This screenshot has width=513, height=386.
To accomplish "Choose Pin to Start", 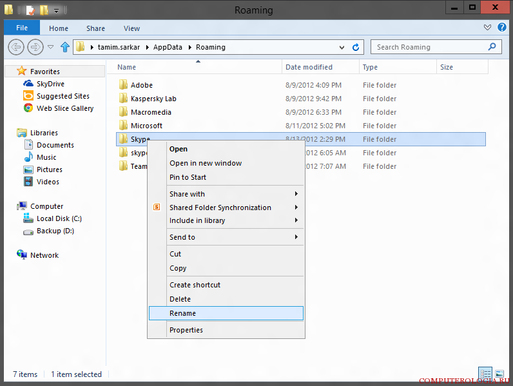I will click(x=226, y=177).
